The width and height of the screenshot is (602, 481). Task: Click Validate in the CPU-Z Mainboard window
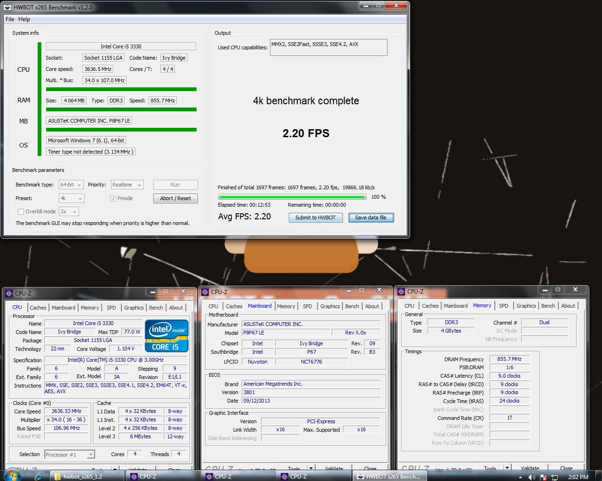pos(334,468)
